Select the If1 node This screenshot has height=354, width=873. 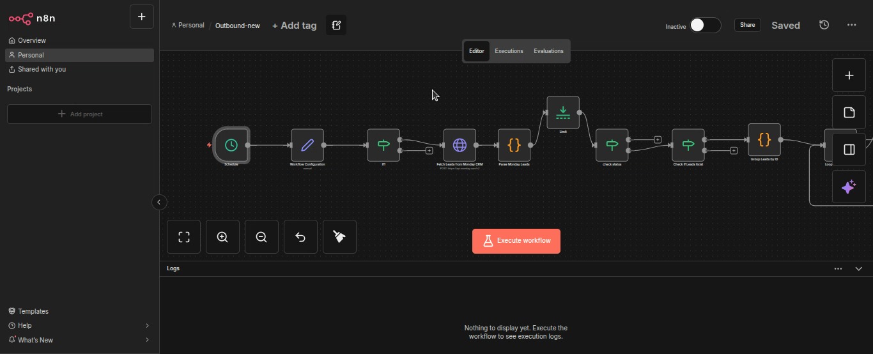tap(383, 145)
